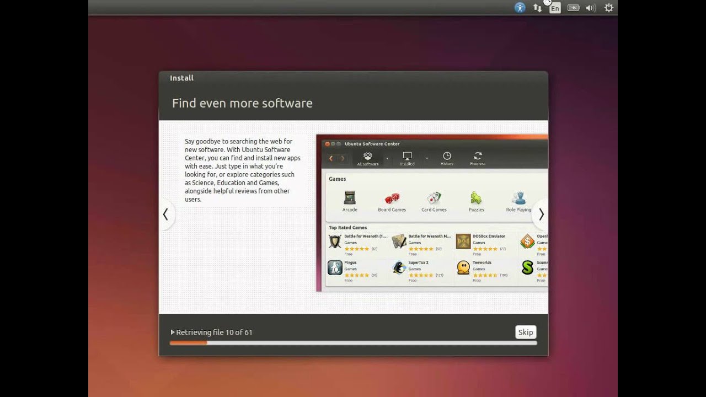
Task: Click the Skip button in the installer
Action: click(x=526, y=332)
